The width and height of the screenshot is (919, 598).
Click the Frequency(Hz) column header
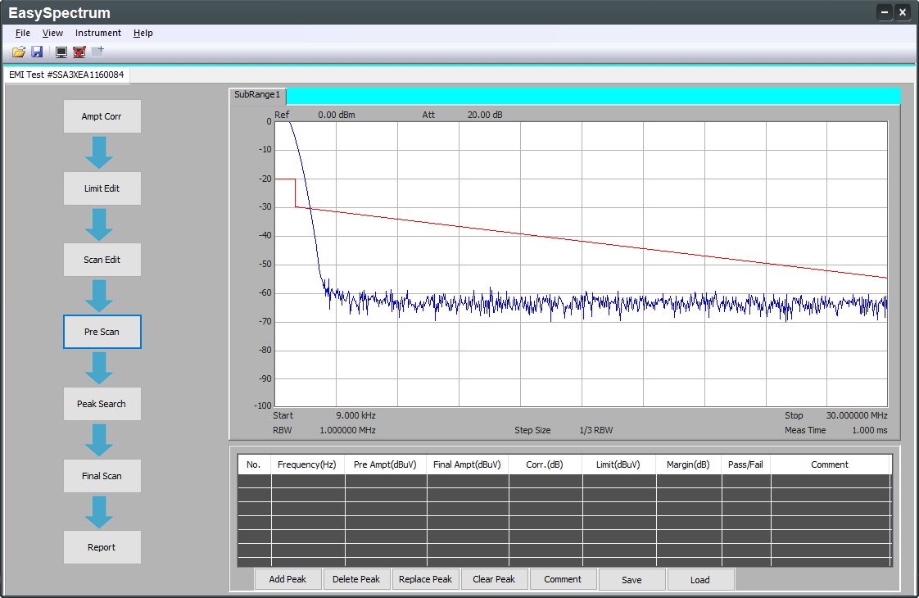(307, 464)
